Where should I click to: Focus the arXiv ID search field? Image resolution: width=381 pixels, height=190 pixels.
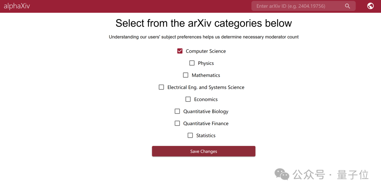coord(303,6)
